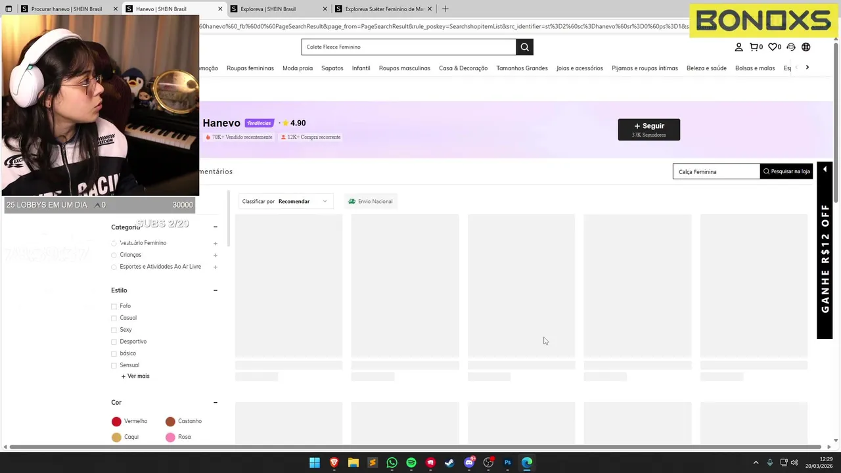Open Discord from taskbar
Screen dimensions: 841x473
(469, 462)
